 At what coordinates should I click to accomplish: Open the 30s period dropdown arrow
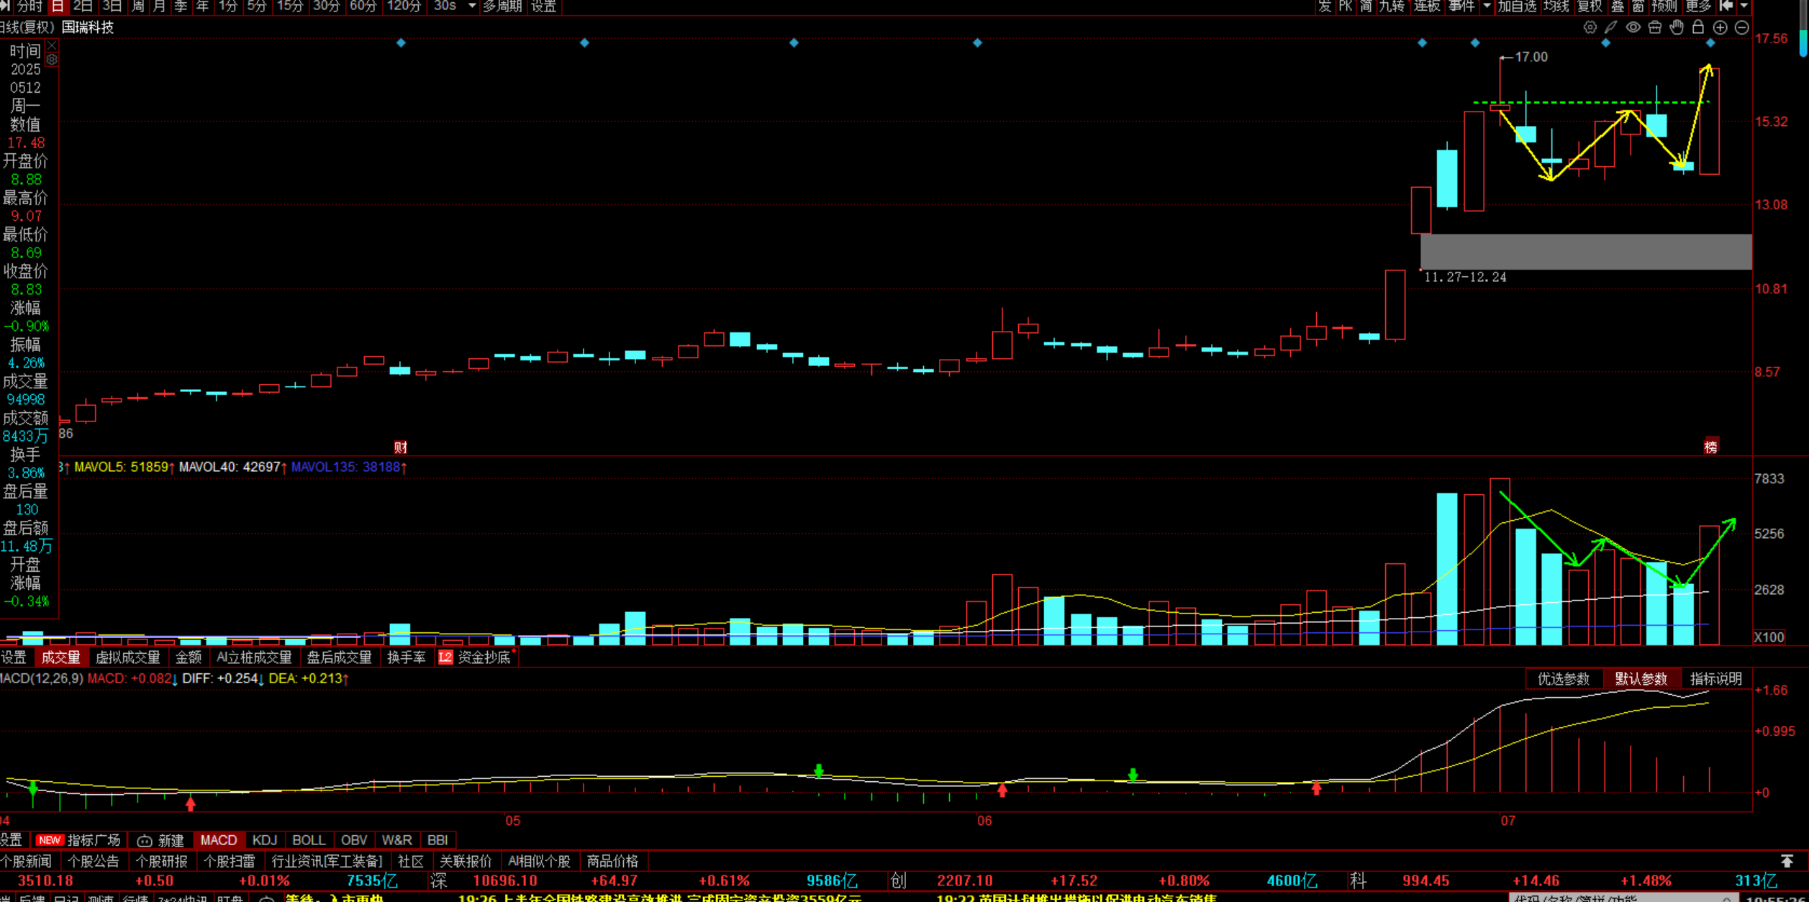pyautogui.click(x=472, y=6)
